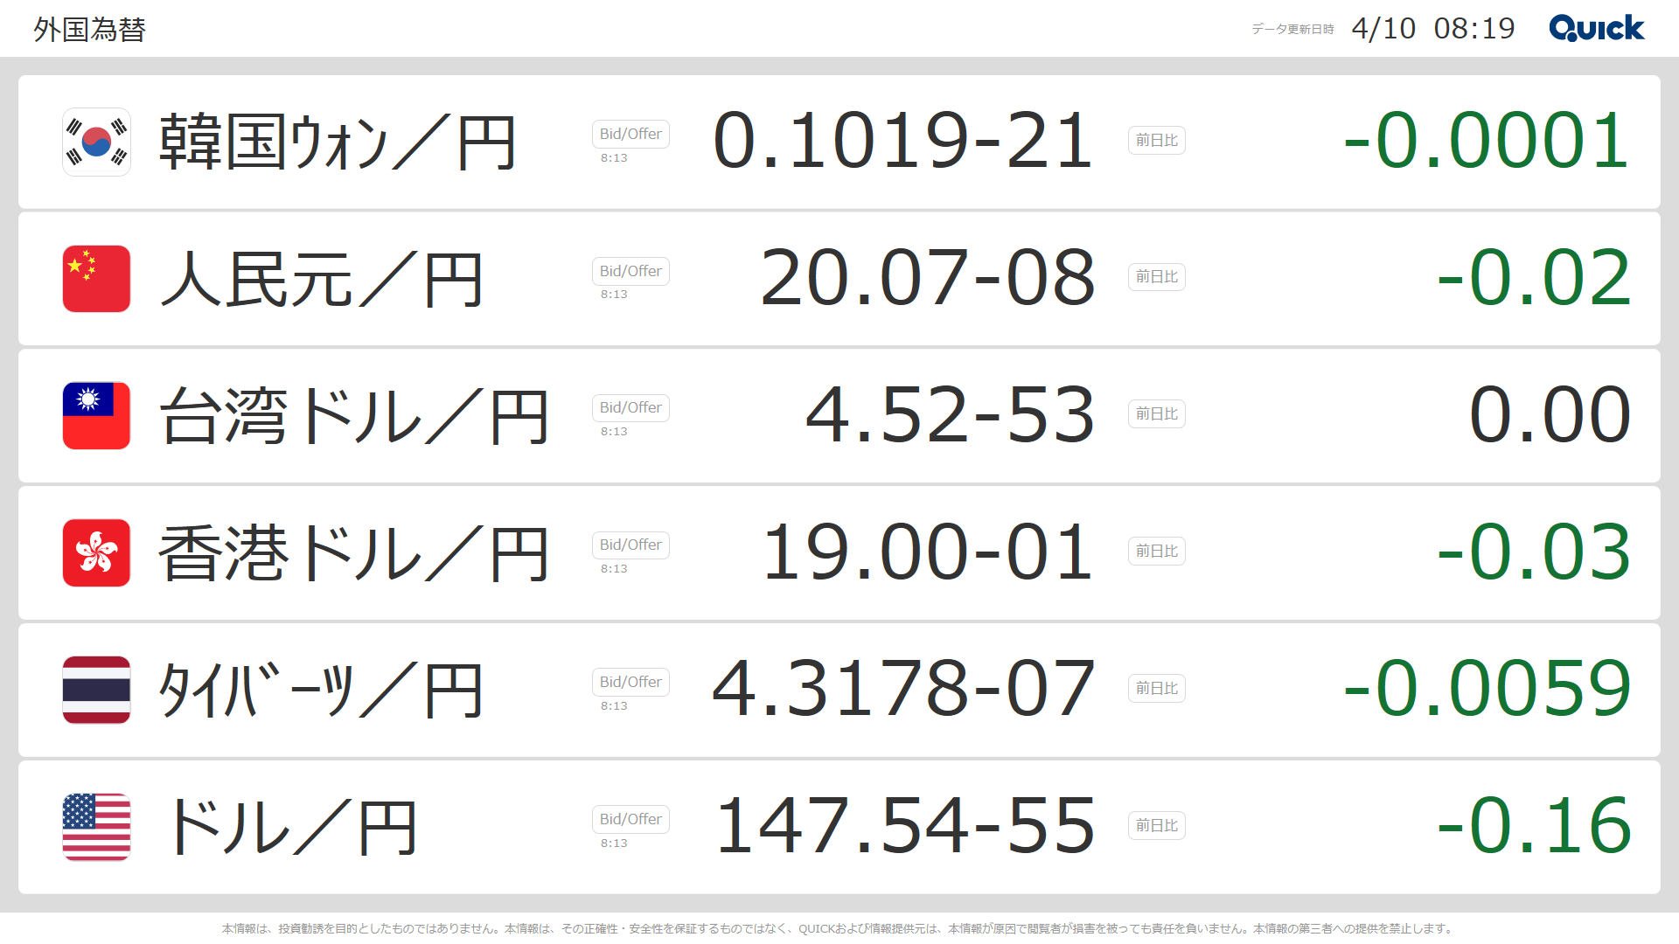Click the disclaimer text at the bottom
The width and height of the screenshot is (1679, 944).
click(x=838, y=928)
